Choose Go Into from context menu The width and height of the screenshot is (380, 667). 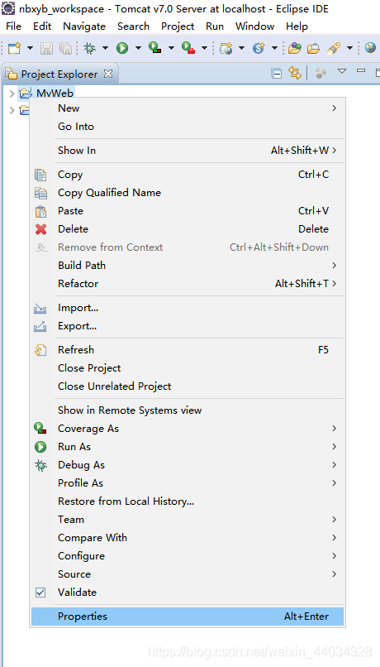coord(188,127)
